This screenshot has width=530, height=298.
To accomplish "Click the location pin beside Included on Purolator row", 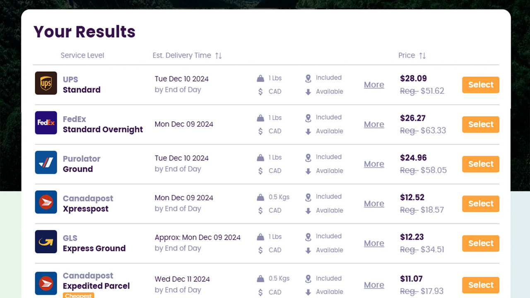I will pos(308,157).
